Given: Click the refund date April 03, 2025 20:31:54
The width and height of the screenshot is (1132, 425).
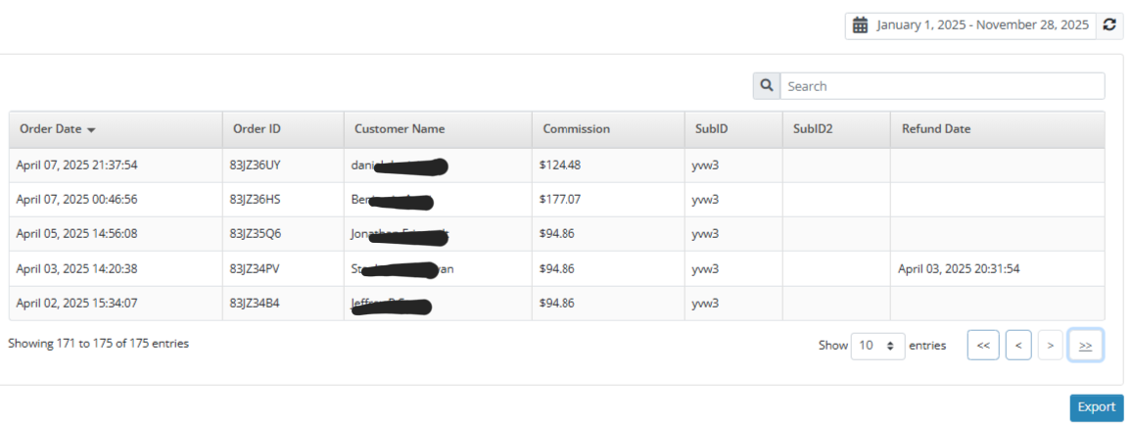Looking at the screenshot, I should point(959,268).
